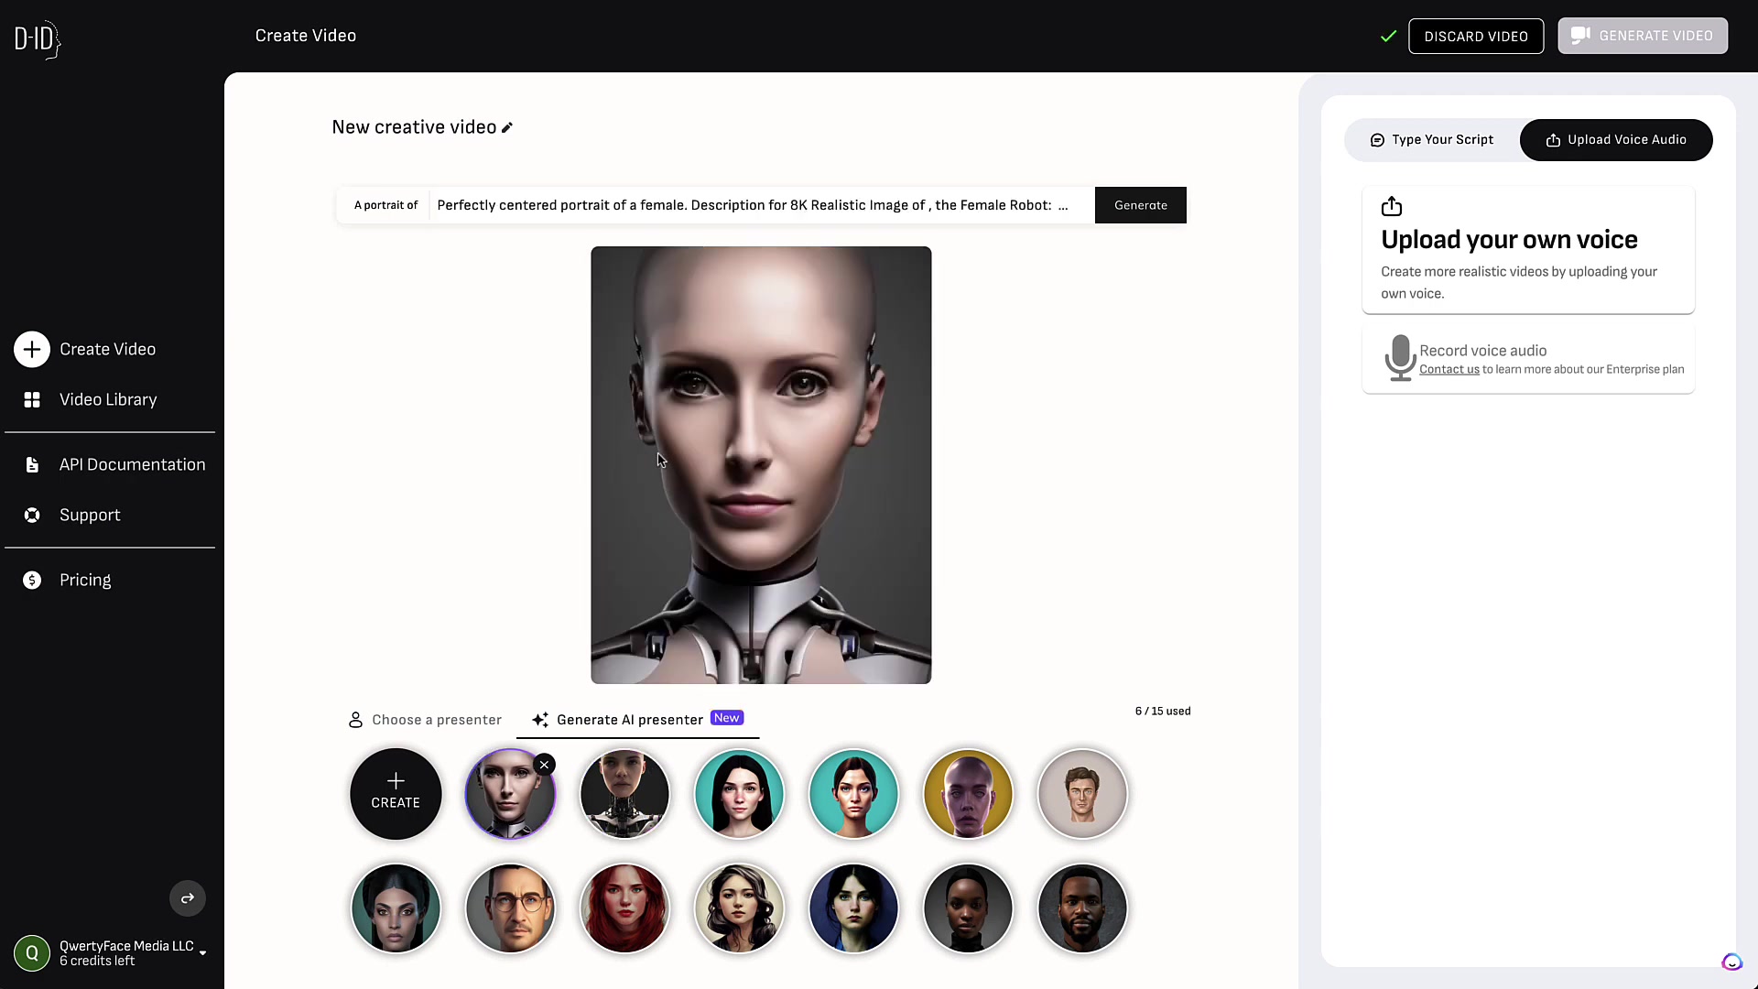The width and height of the screenshot is (1758, 989).
Task: Open Create Video in sidebar
Action: tap(107, 350)
